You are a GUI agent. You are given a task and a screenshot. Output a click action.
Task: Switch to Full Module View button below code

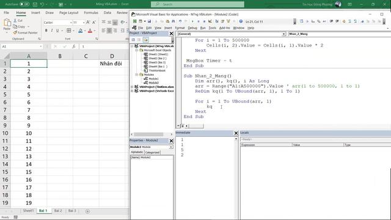183,126
